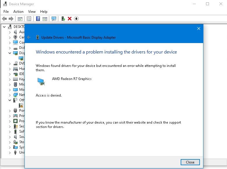Click the Scan for hardware changes monitor icon
This screenshot has height=169, width=227.
54,19
